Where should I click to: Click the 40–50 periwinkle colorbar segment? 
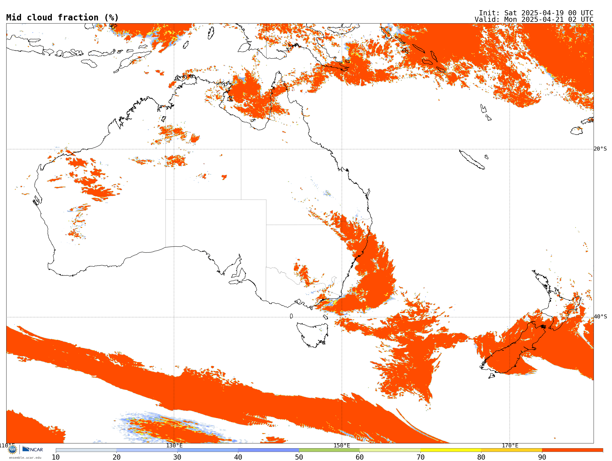268,450
